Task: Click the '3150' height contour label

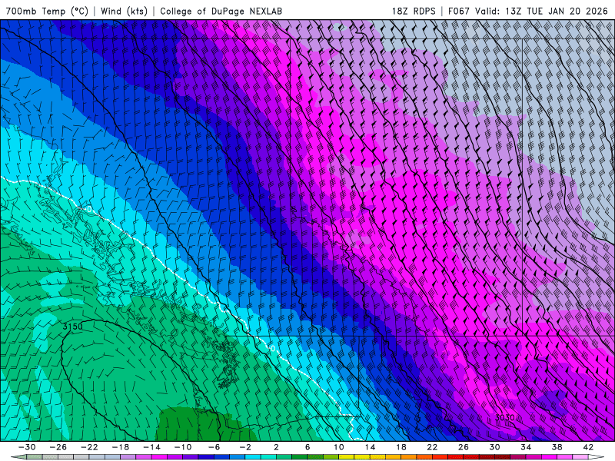Action: click(72, 326)
